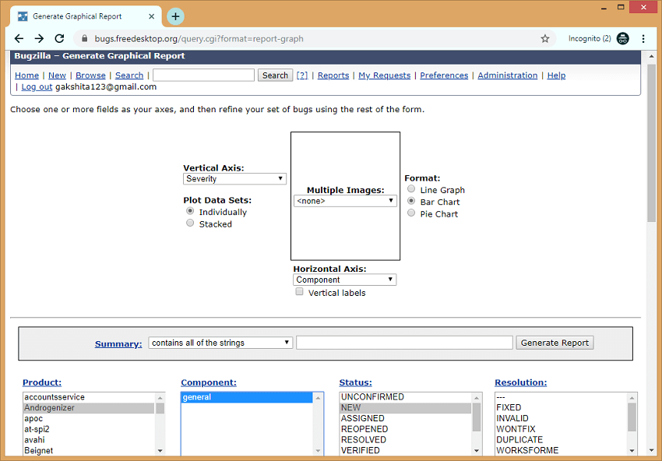Click the Product list scrollbar thumb

(160, 408)
